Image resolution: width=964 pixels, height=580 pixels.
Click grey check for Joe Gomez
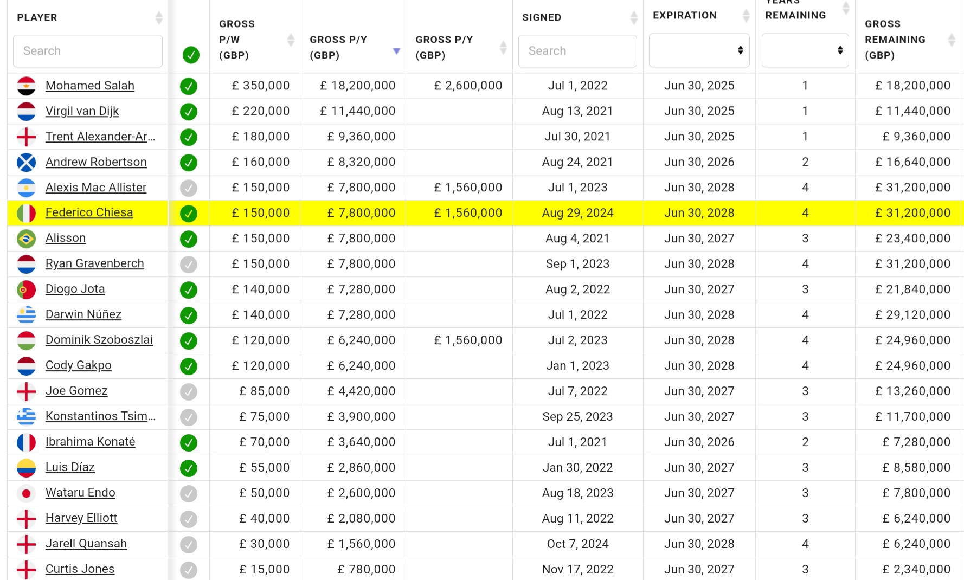click(189, 392)
